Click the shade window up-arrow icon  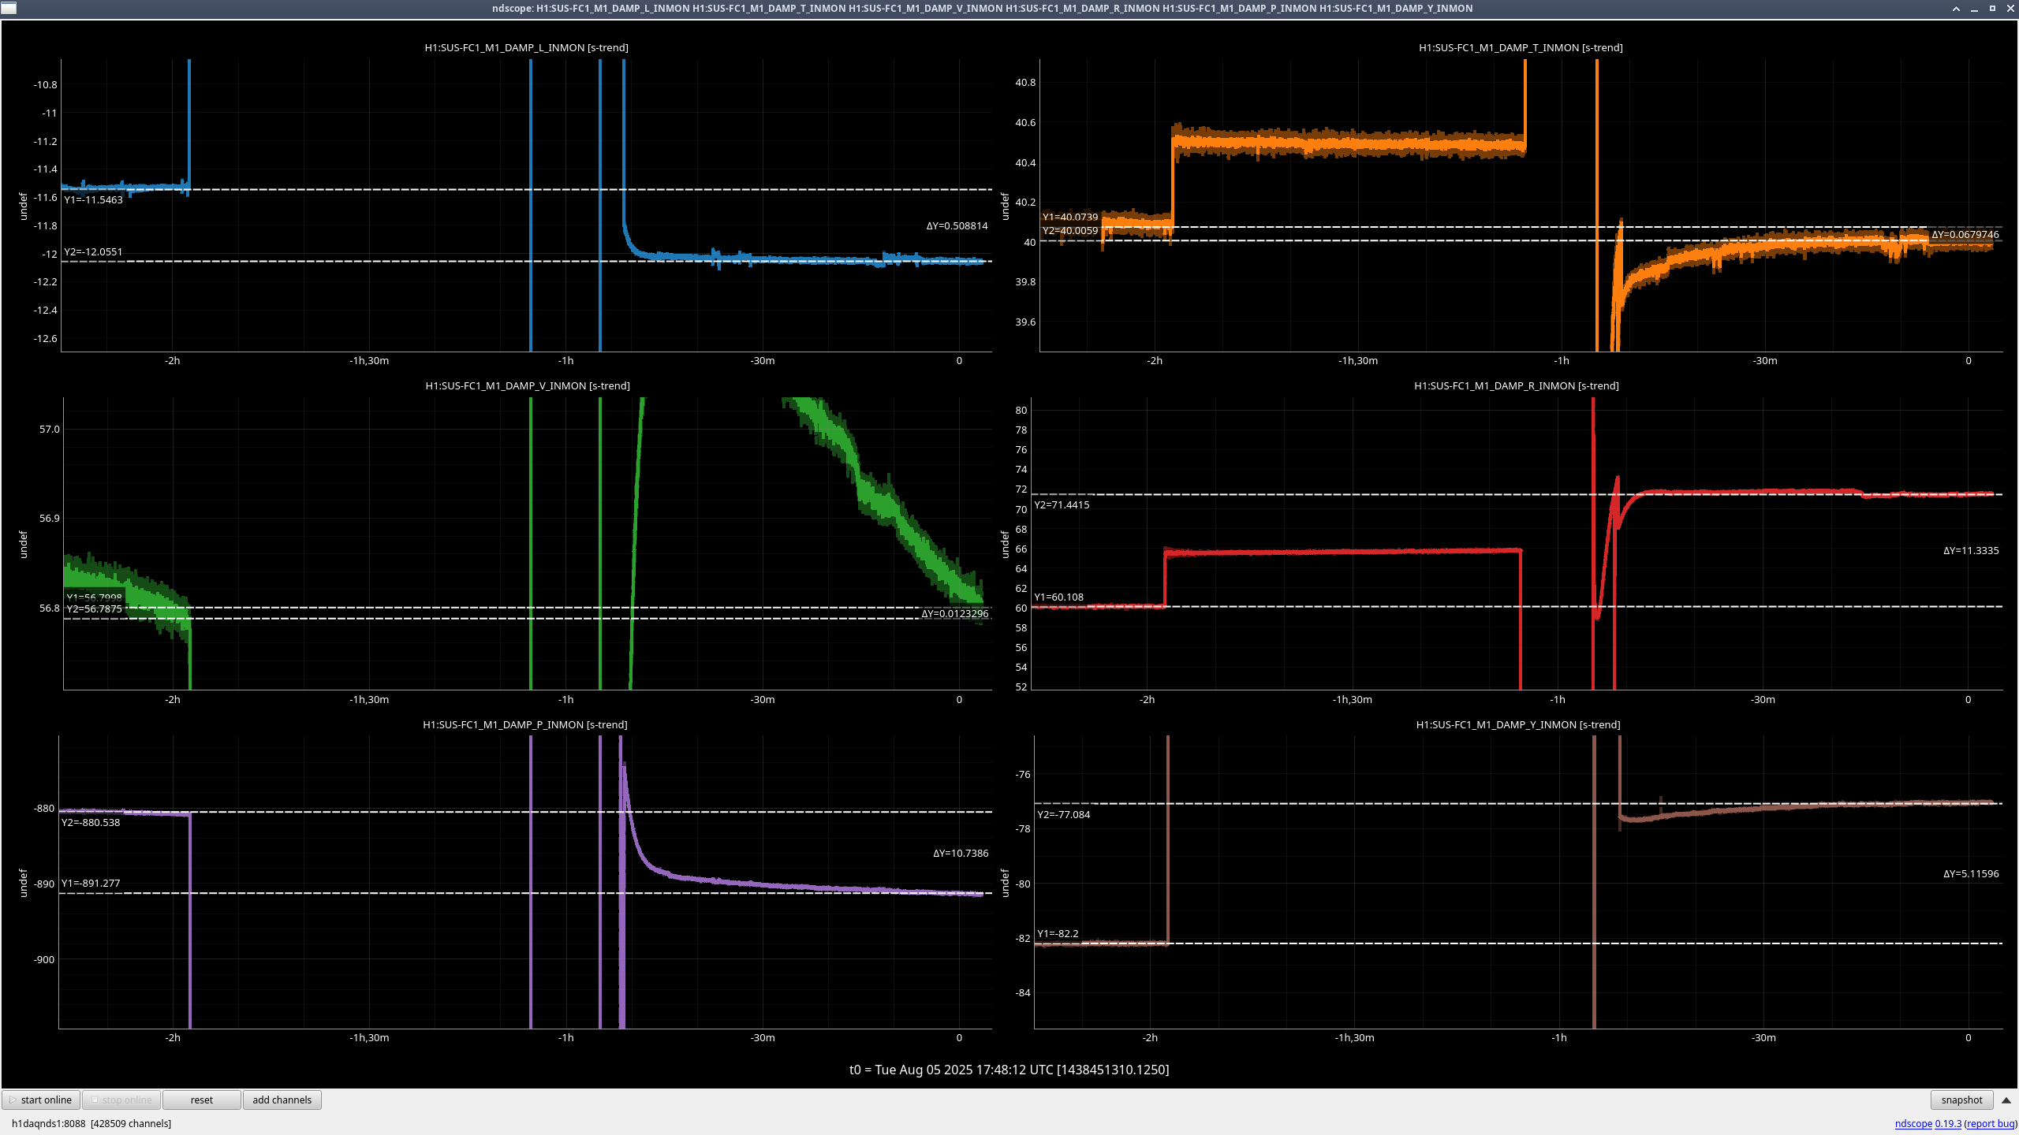(x=1956, y=9)
